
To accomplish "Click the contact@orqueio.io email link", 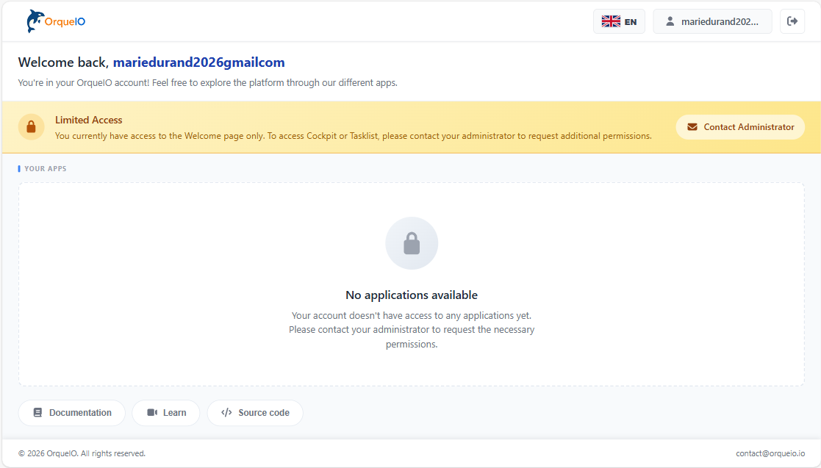I will [x=769, y=453].
